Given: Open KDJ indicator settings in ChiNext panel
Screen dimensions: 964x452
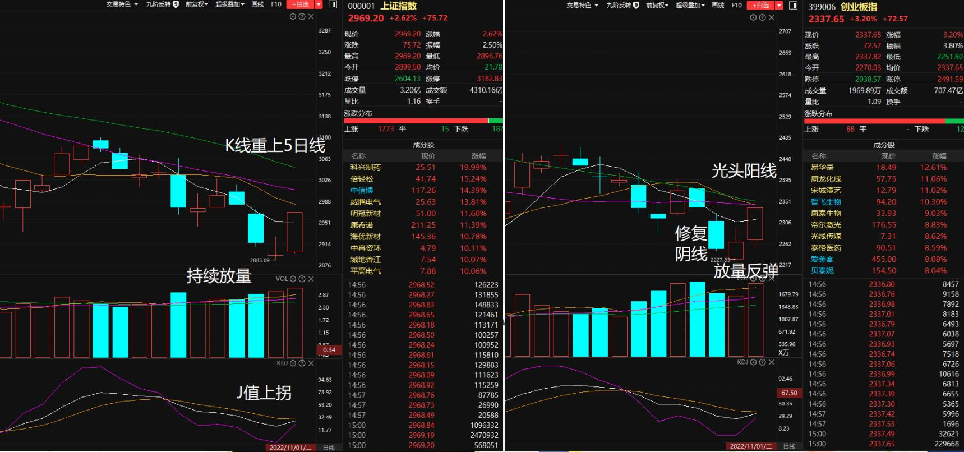Looking at the screenshot, I should (x=753, y=362).
